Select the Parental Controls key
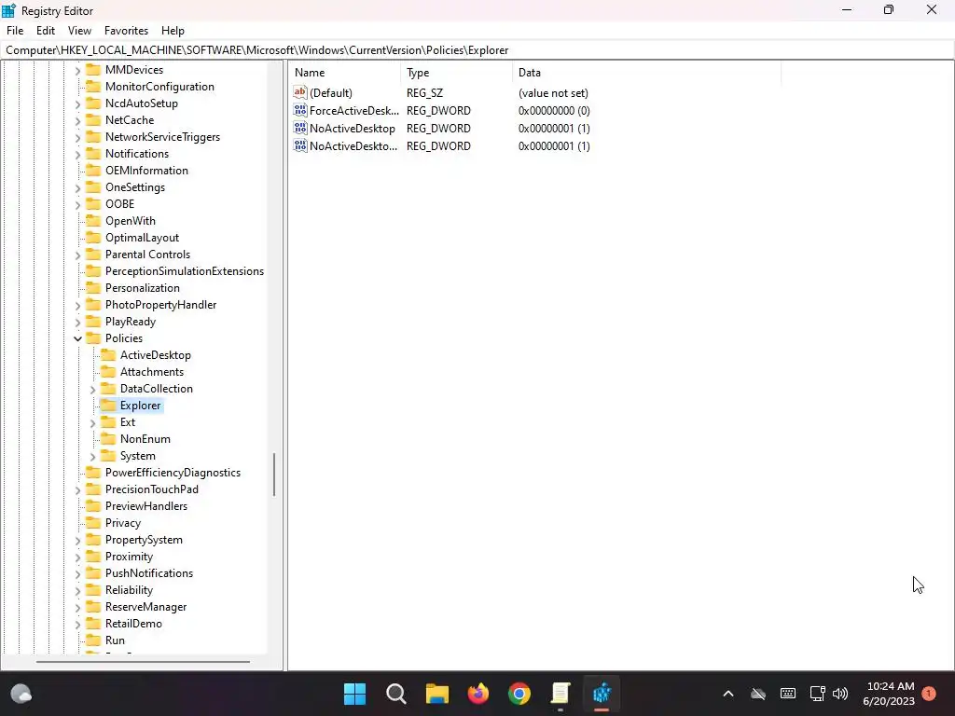955x716 pixels. pyautogui.click(x=147, y=255)
